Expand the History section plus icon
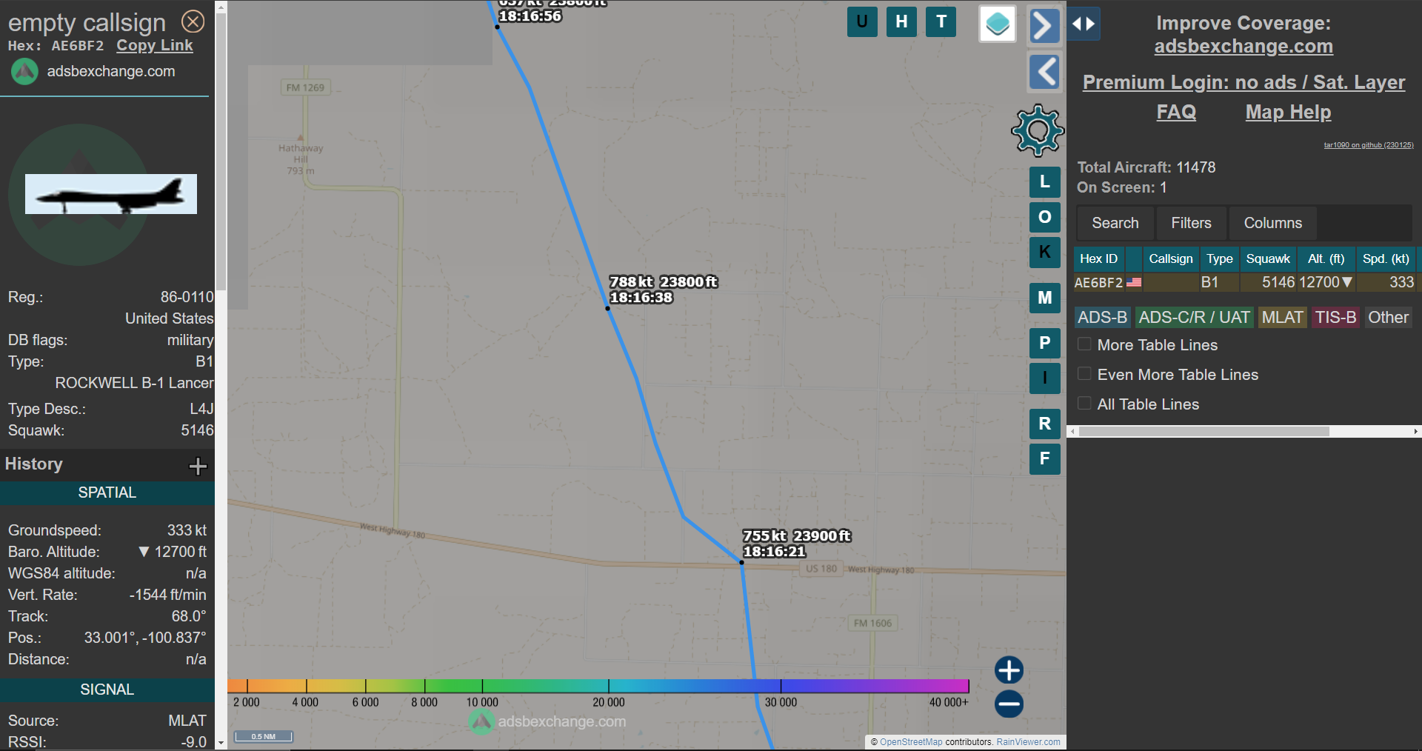1422x751 pixels. 198,466
